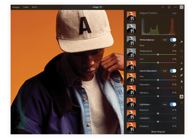The width and height of the screenshot is (195, 139).
Task: Click the Temperature 0 % value
Action: (x=174, y=51)
